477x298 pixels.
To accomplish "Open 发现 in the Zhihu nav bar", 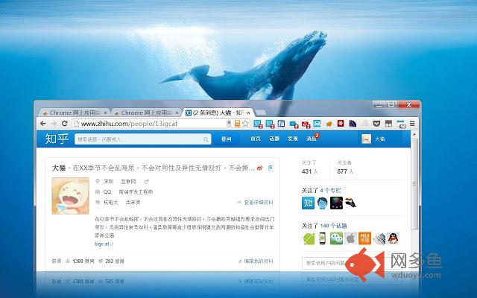I will coord(293,139).
